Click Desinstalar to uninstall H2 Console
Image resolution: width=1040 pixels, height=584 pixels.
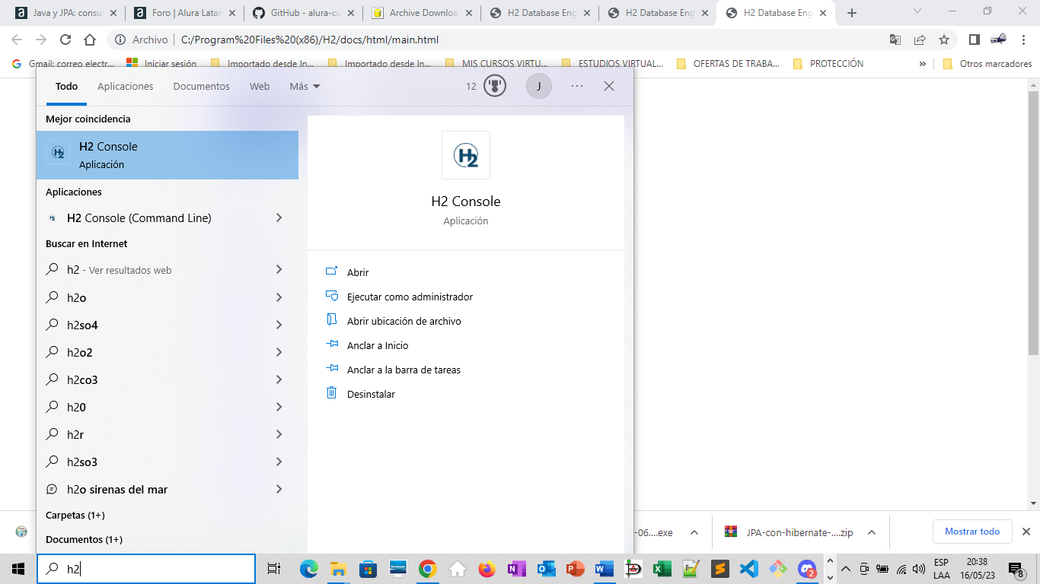pos(371,394)
